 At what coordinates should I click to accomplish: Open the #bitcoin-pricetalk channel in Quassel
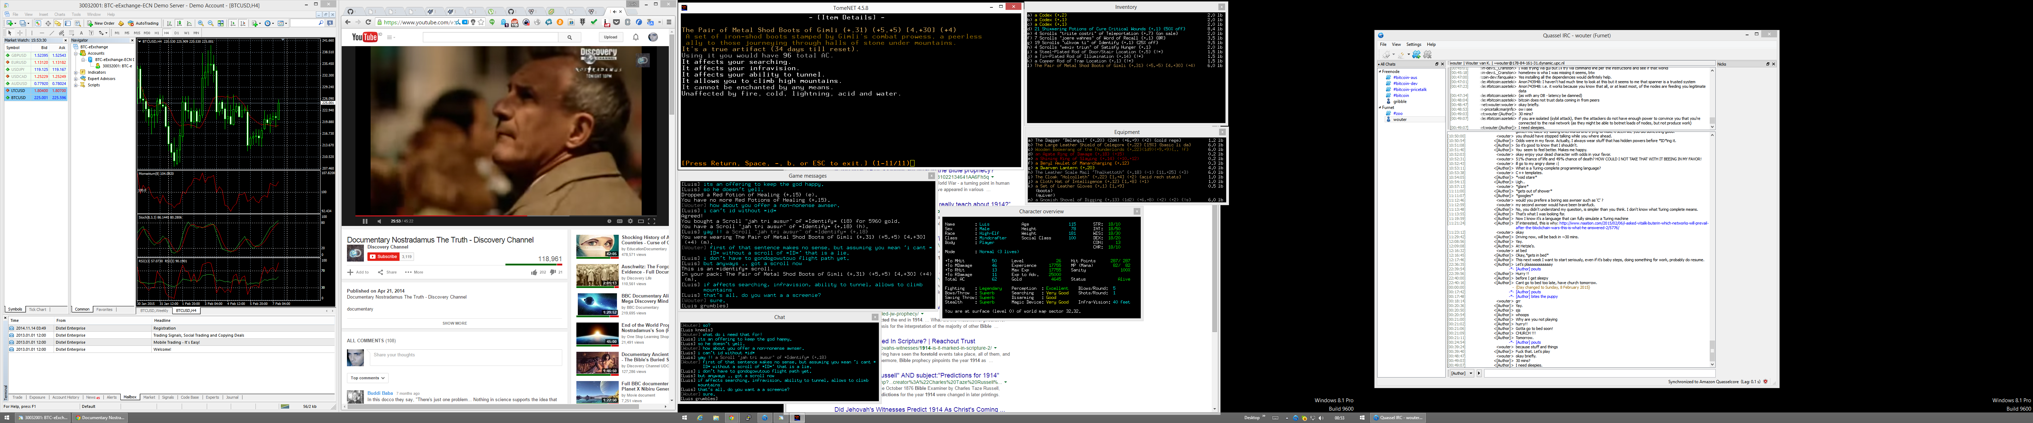point(1410,90)
